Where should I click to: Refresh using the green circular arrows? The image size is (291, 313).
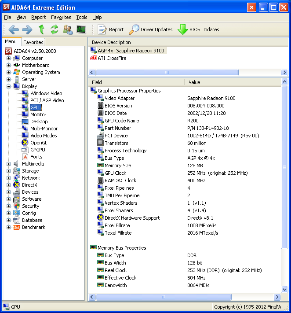point(54,29)
